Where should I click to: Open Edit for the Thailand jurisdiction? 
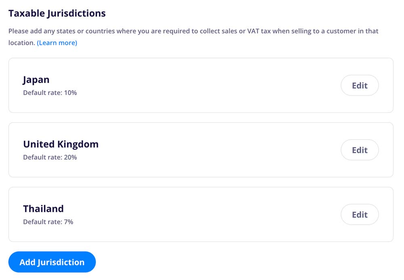(x=360, y=215)
